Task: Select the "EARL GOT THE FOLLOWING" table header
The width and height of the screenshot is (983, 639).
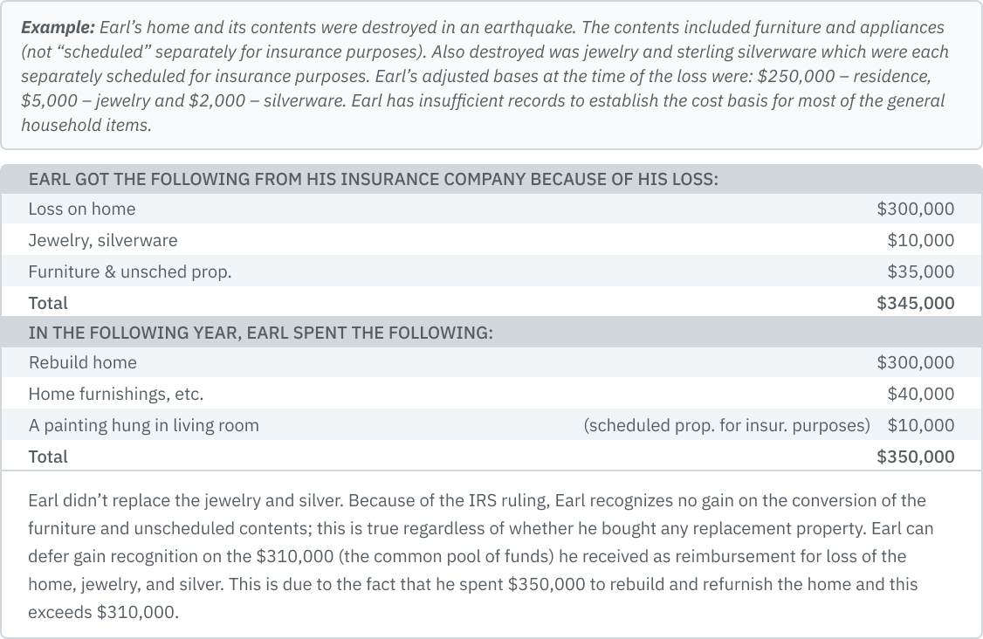Action: [x=373, y=180]
